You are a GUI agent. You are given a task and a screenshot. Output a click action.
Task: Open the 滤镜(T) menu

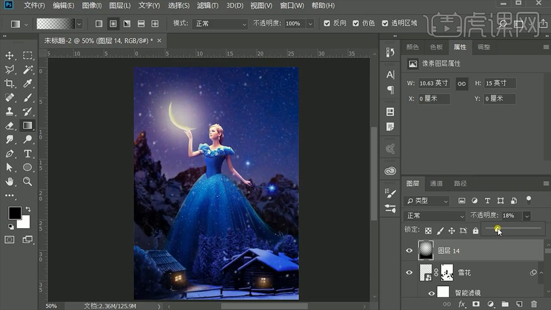[x=208, y=6]
